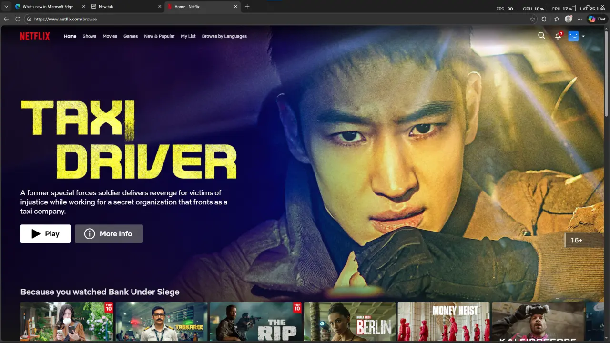Click the CPU 17% overlay reading
This screenshot has height=343, width=610.
pyautogui.click(x=562, y=9)
